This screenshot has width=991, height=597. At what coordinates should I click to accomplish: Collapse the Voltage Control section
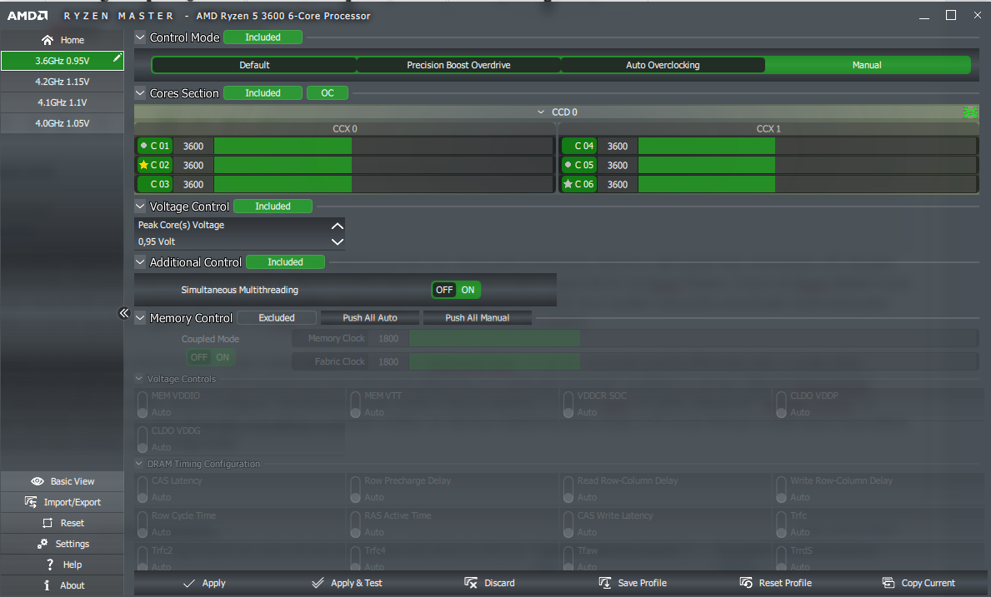pyautogui.click(x=140, y=206)
